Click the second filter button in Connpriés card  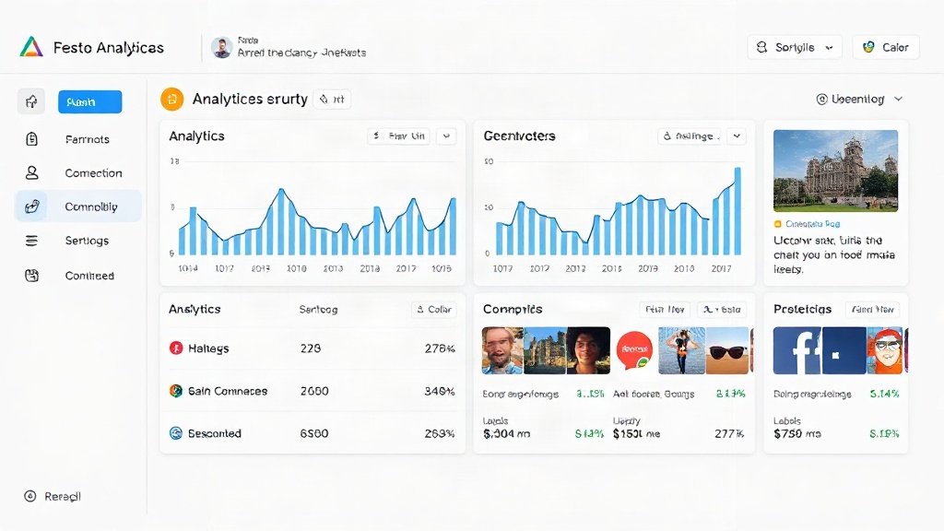point(722,310)
